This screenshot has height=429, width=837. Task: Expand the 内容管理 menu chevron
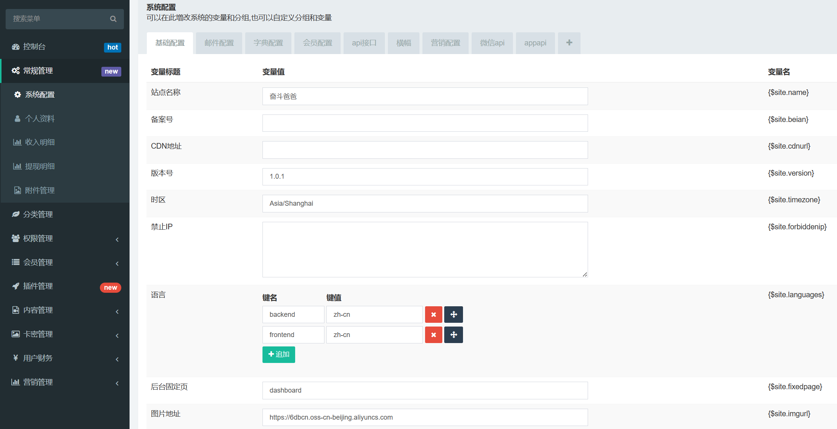[117, 312]
